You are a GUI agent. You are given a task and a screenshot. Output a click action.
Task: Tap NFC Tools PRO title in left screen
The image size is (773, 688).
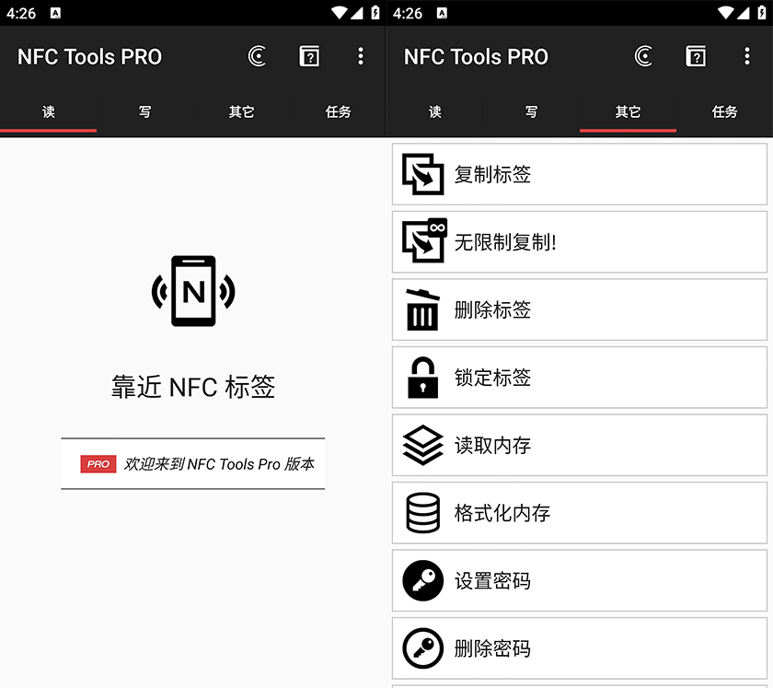[90, 57]
